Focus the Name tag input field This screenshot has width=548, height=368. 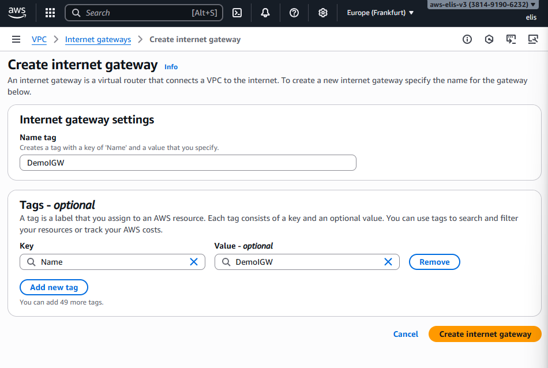click(187, 163)
